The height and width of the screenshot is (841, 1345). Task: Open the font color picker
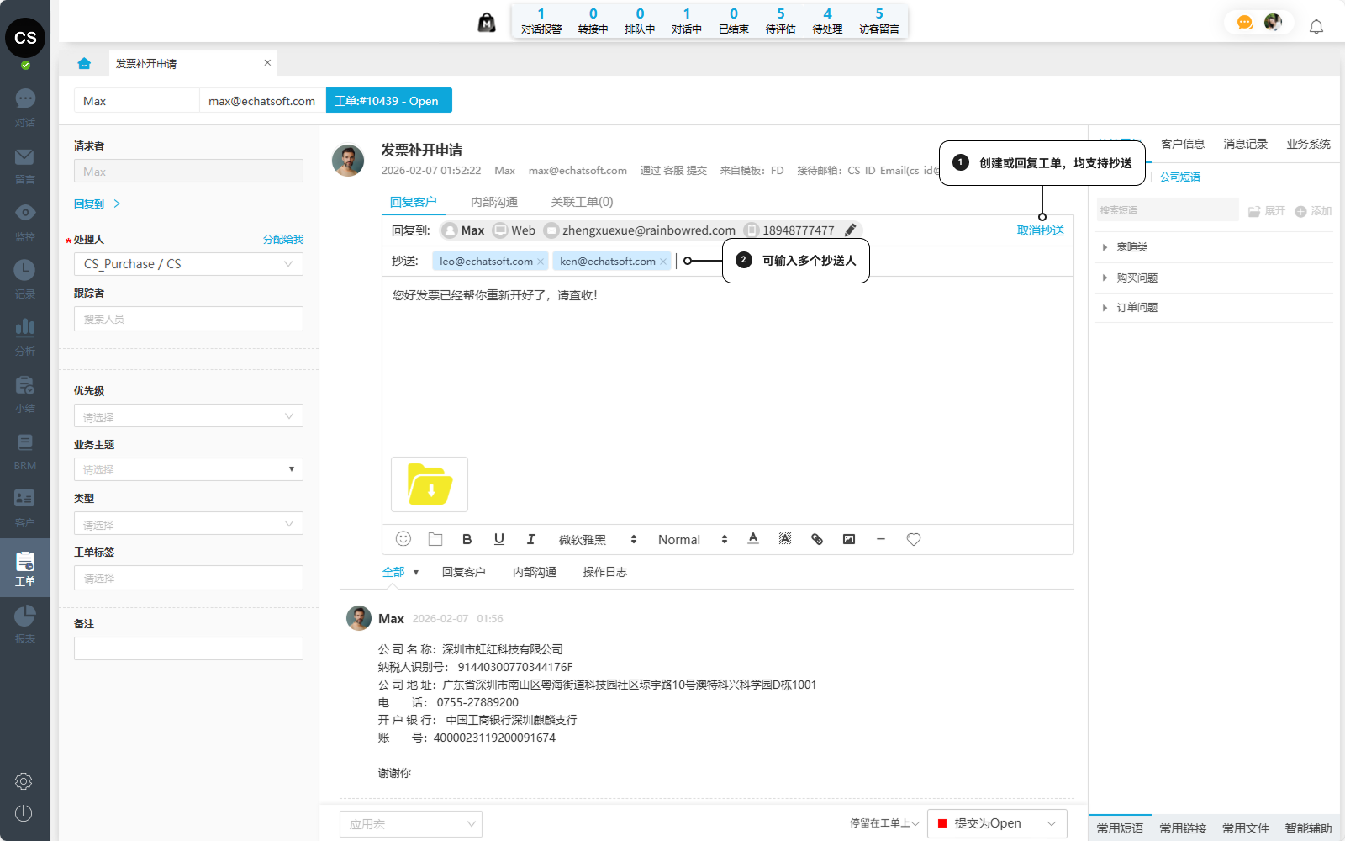(753, 538)
